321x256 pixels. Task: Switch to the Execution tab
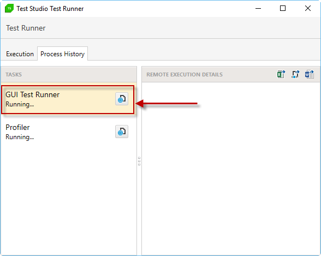(20, 54)
